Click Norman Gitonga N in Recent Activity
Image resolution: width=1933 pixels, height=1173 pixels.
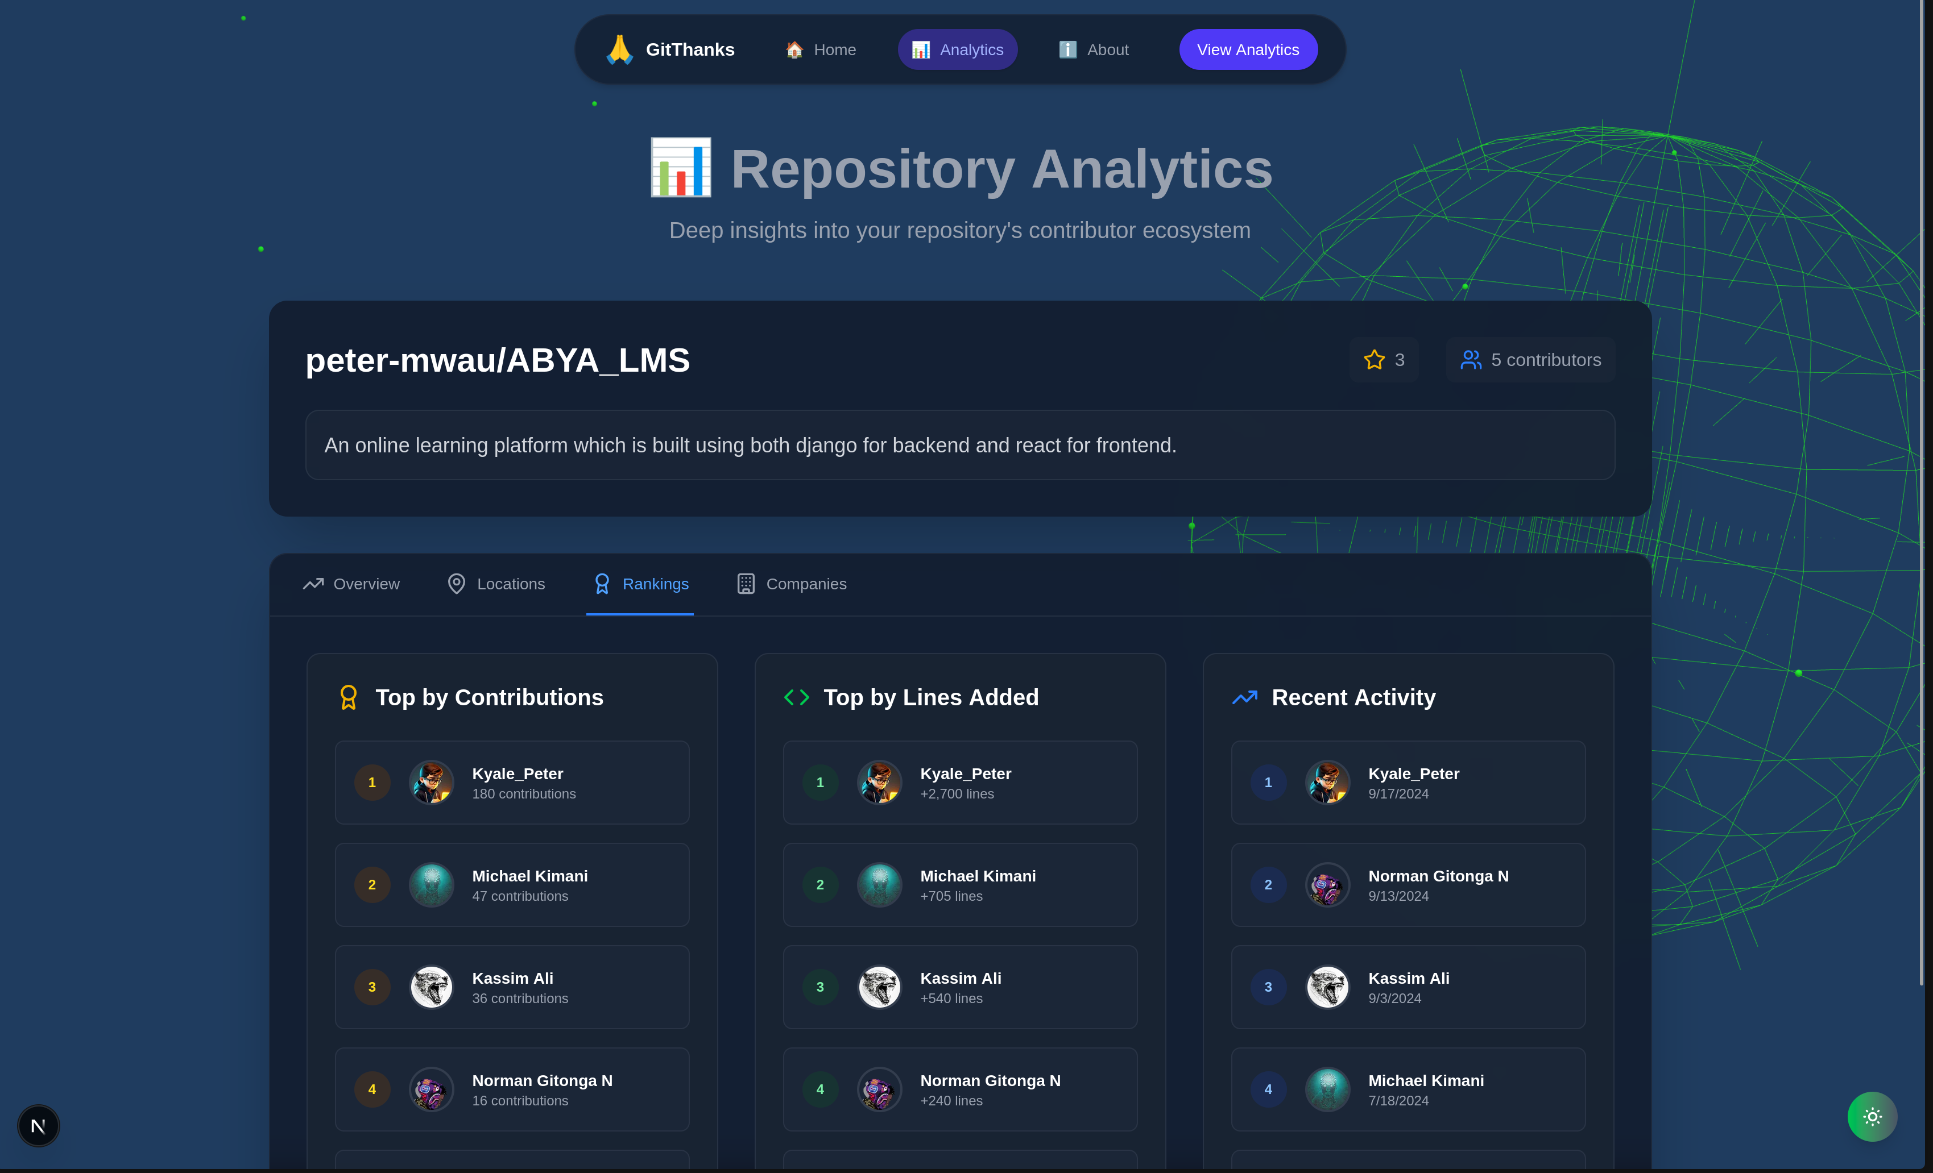point(1437,876)
